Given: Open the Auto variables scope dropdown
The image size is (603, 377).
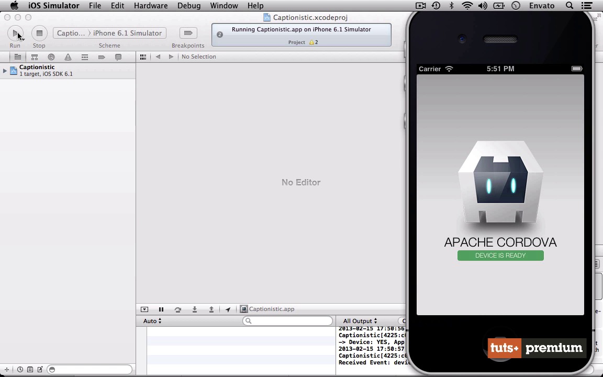Looking at the screenshot, I should (152, 321).
